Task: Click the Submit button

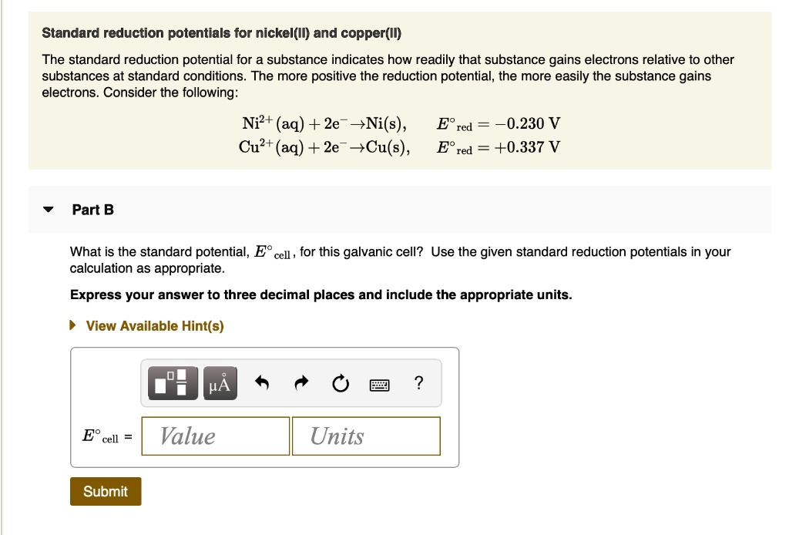Action: 105,491
